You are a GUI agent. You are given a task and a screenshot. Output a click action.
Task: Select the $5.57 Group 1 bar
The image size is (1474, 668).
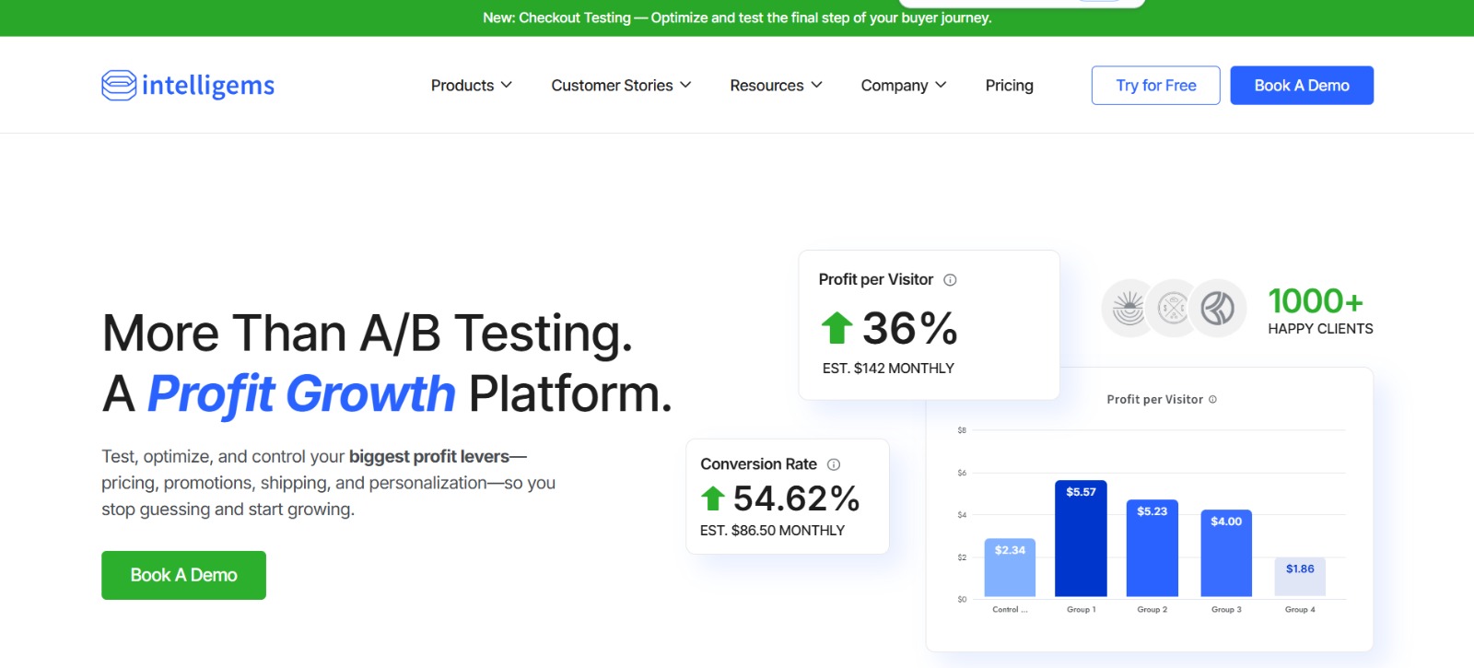click(x=1081, y=538)
